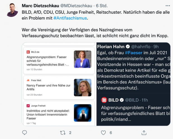The width and height of the screenshot is (173, 139).
Task: Click the Freie Welt source icon
Action: tap(28, 80)
